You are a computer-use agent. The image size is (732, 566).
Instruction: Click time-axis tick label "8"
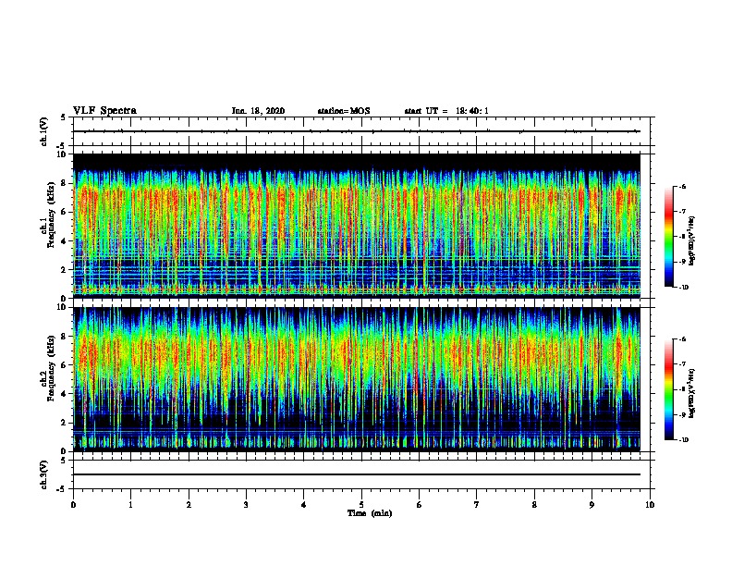534,505
